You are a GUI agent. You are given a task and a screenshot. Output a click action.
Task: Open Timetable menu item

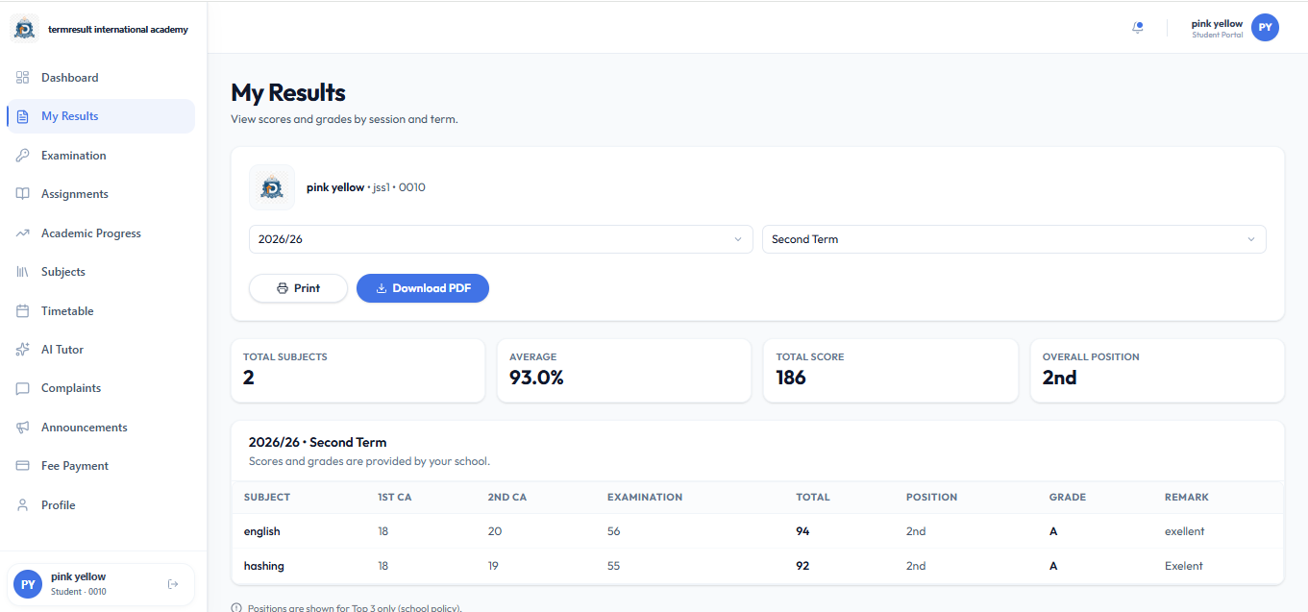click(x=100, y=311)
